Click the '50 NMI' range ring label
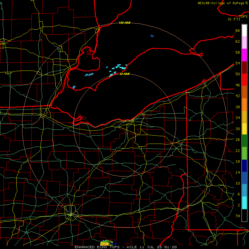Image resolution: width=249 pixels, height=249 pixels. coord(124,74)
